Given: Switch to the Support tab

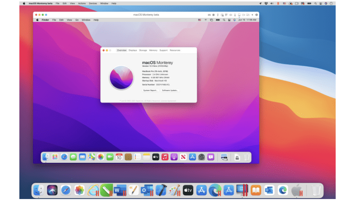Looking at the screenshot, I should coord(164,50).
